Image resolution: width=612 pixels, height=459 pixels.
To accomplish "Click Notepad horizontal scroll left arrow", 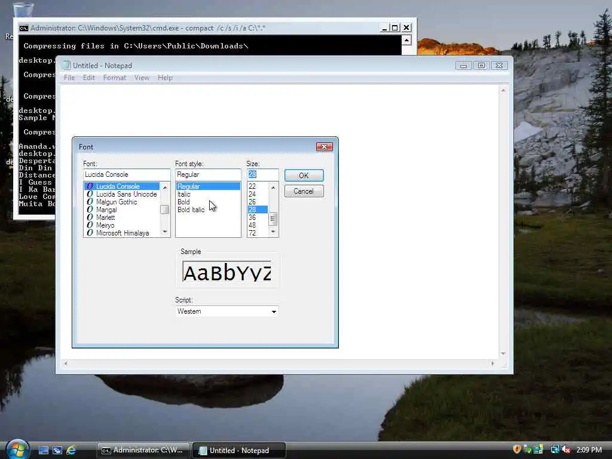I will point(66,364).
